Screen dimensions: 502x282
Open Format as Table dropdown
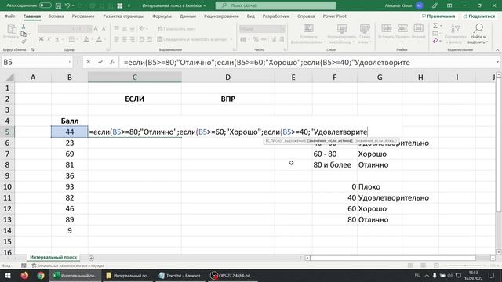(x=342, y=34)
